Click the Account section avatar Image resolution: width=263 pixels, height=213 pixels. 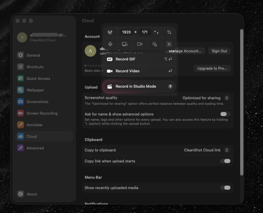[90, 51]
